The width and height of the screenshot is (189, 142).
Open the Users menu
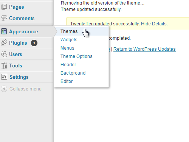pyautogui.click(x=15, y=54)
